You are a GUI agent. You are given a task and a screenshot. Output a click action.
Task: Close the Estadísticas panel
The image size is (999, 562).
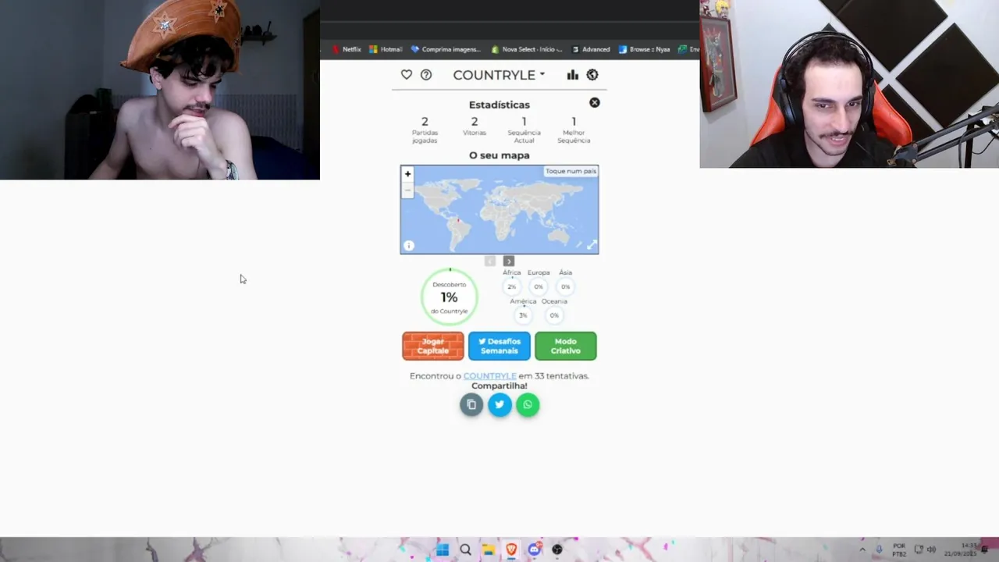click(595, 102)
